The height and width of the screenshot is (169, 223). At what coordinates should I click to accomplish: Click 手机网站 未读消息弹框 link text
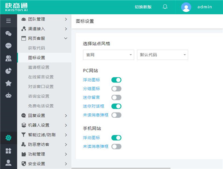[x=96, y=146]
